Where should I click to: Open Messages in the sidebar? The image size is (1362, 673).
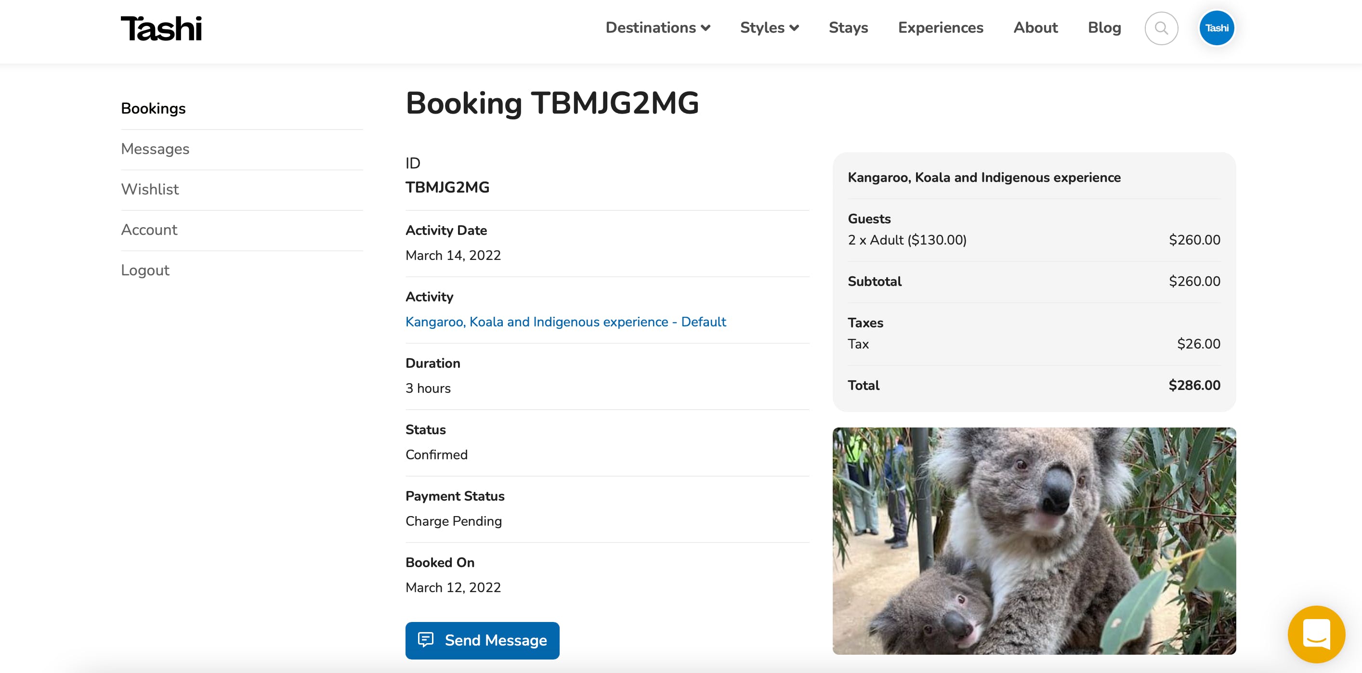pos(155,149)
